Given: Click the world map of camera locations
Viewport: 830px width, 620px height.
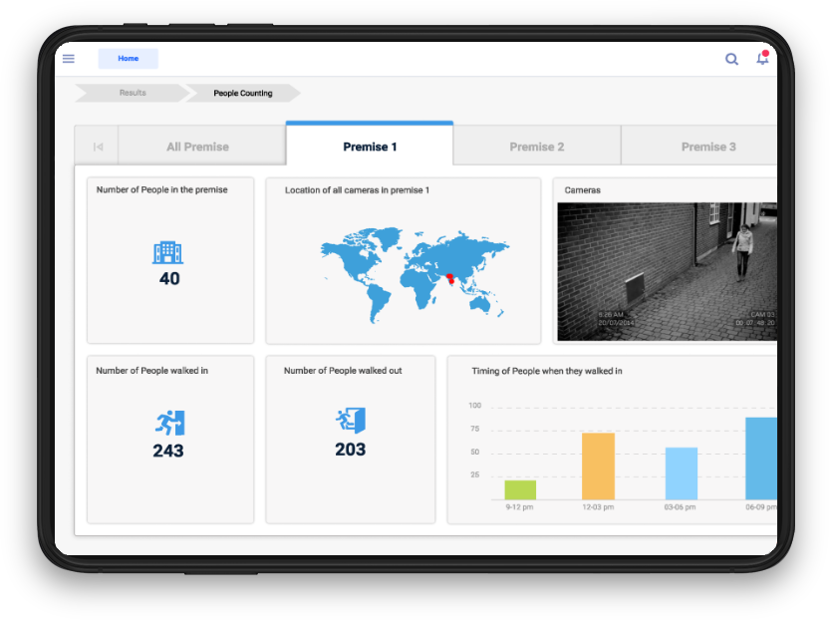Looking at the screenshot, I should pos(415,275).
